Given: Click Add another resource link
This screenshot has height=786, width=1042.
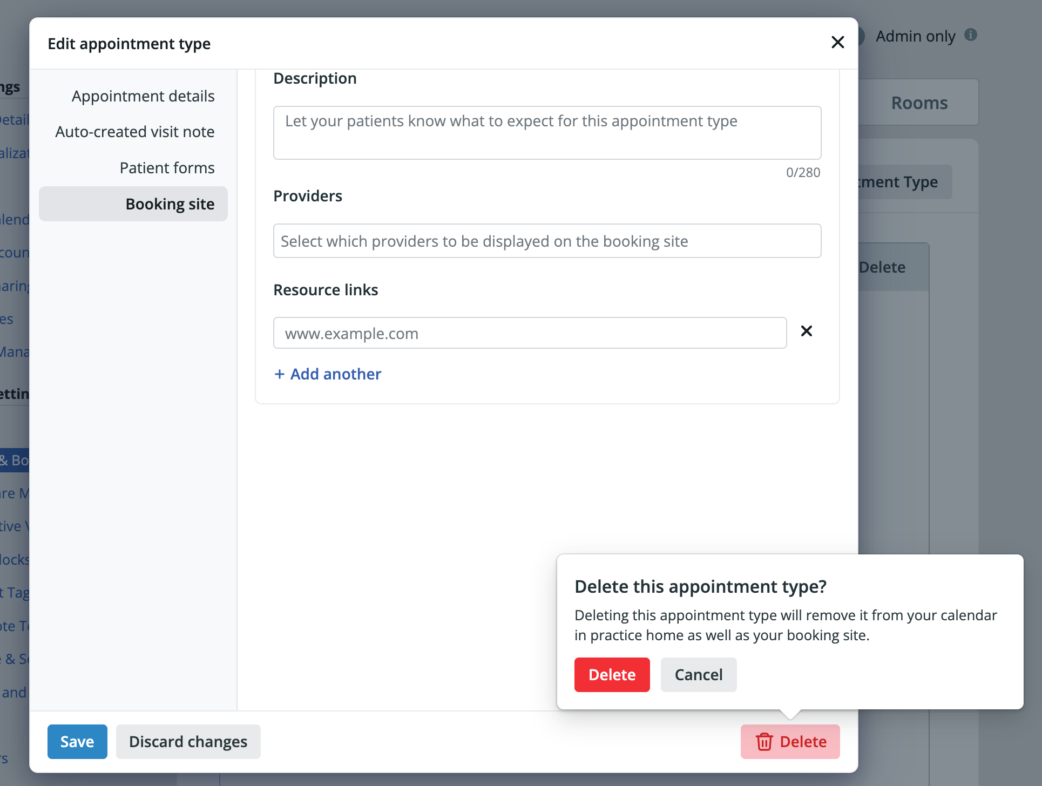Looking at the screenshot, I should click(x=328, y=374).
